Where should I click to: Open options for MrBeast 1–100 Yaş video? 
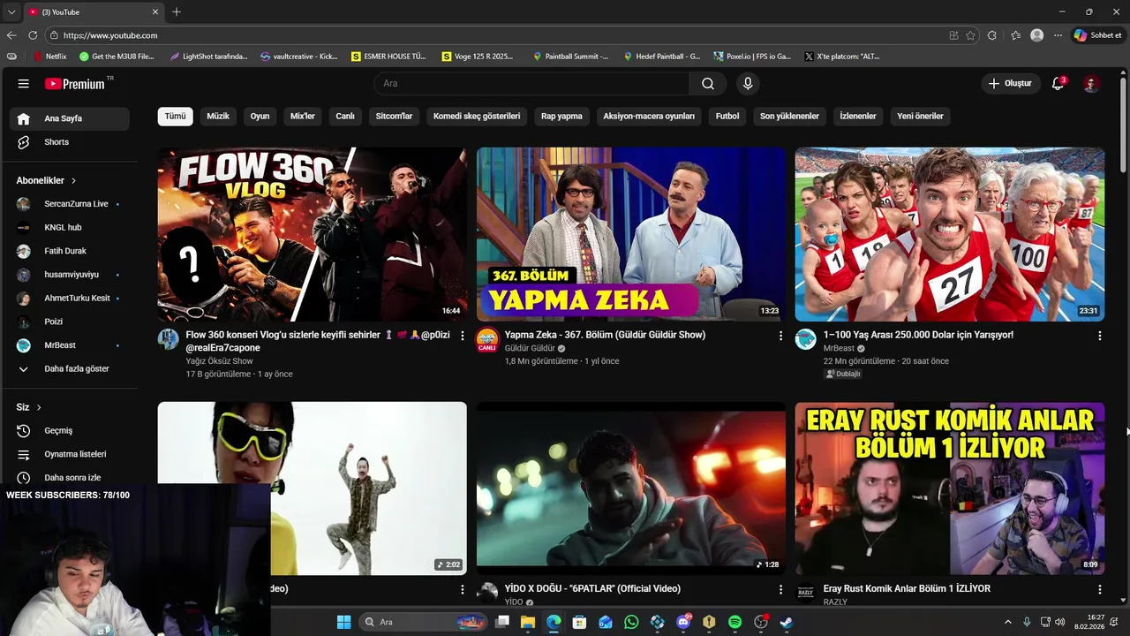[x=1099, y=336]
